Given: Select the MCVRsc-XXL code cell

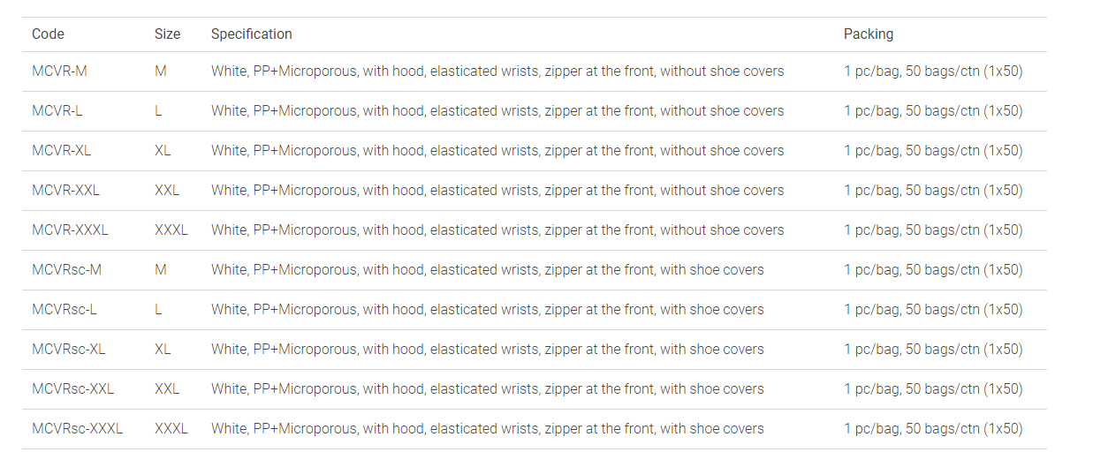Looking at the screenshot, I should point(72,389).
